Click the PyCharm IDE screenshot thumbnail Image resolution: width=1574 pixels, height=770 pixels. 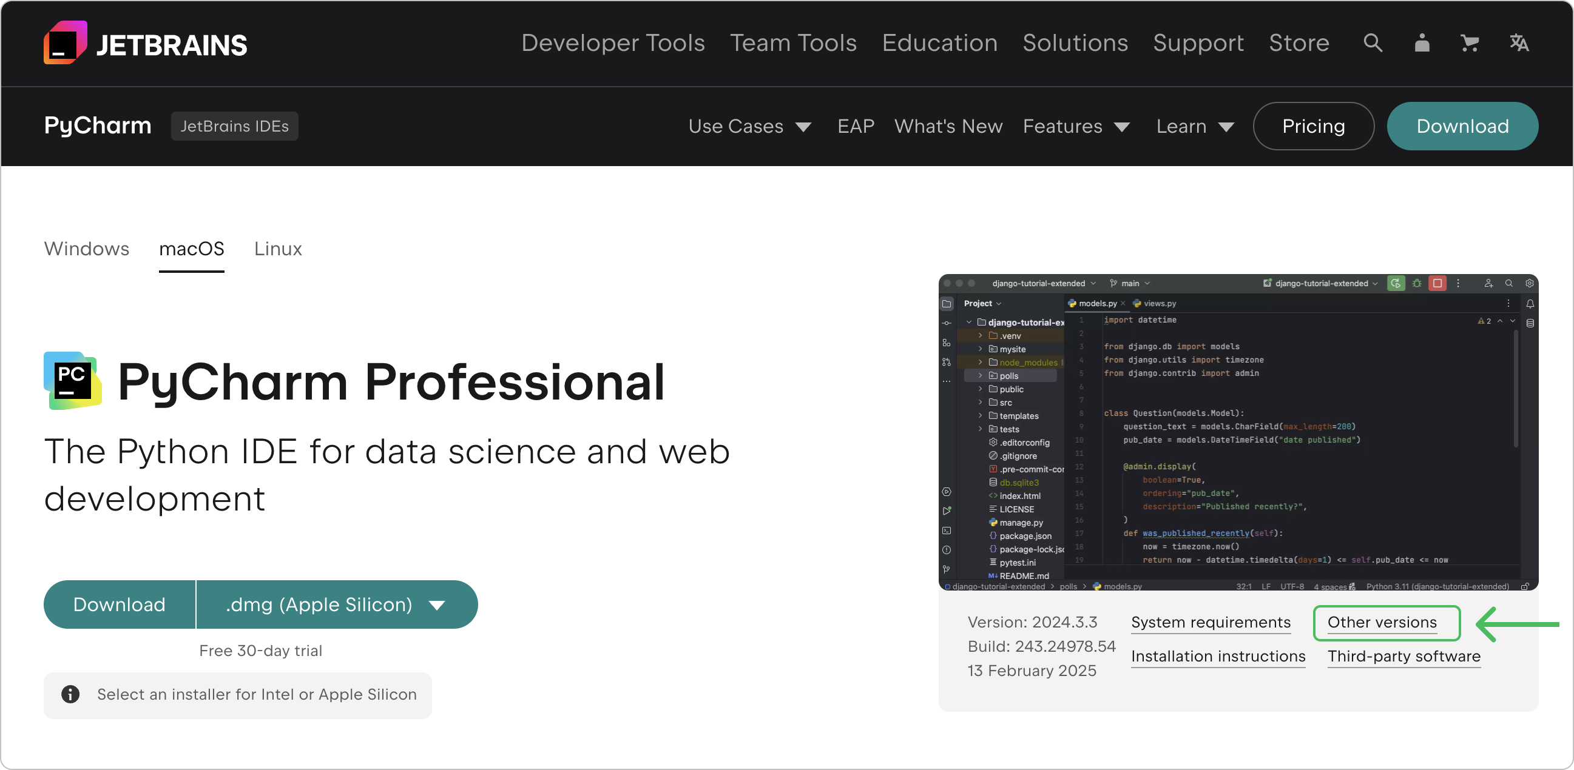[1238, 432]
